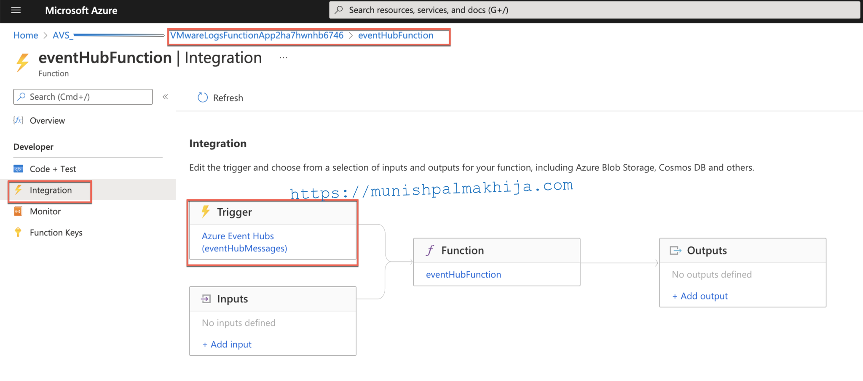The height and width of the screenshot is (381, 863).
Task: Click the lightning bolt beside eventHubFunction title
Action: tap(22, 61)
